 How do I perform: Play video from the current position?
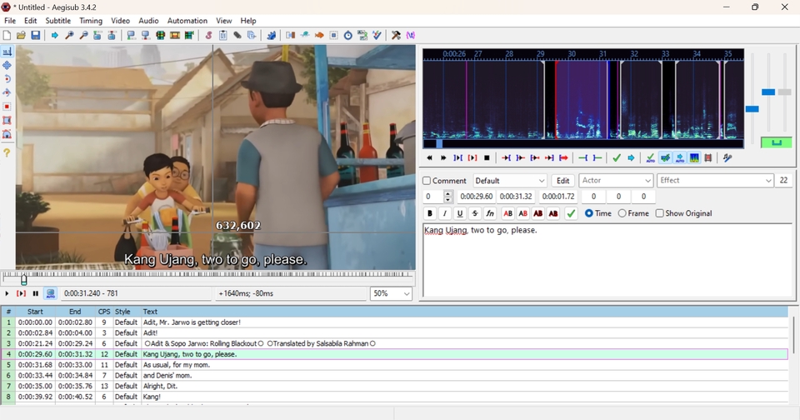pyautogui.click(x=7, y=293)
